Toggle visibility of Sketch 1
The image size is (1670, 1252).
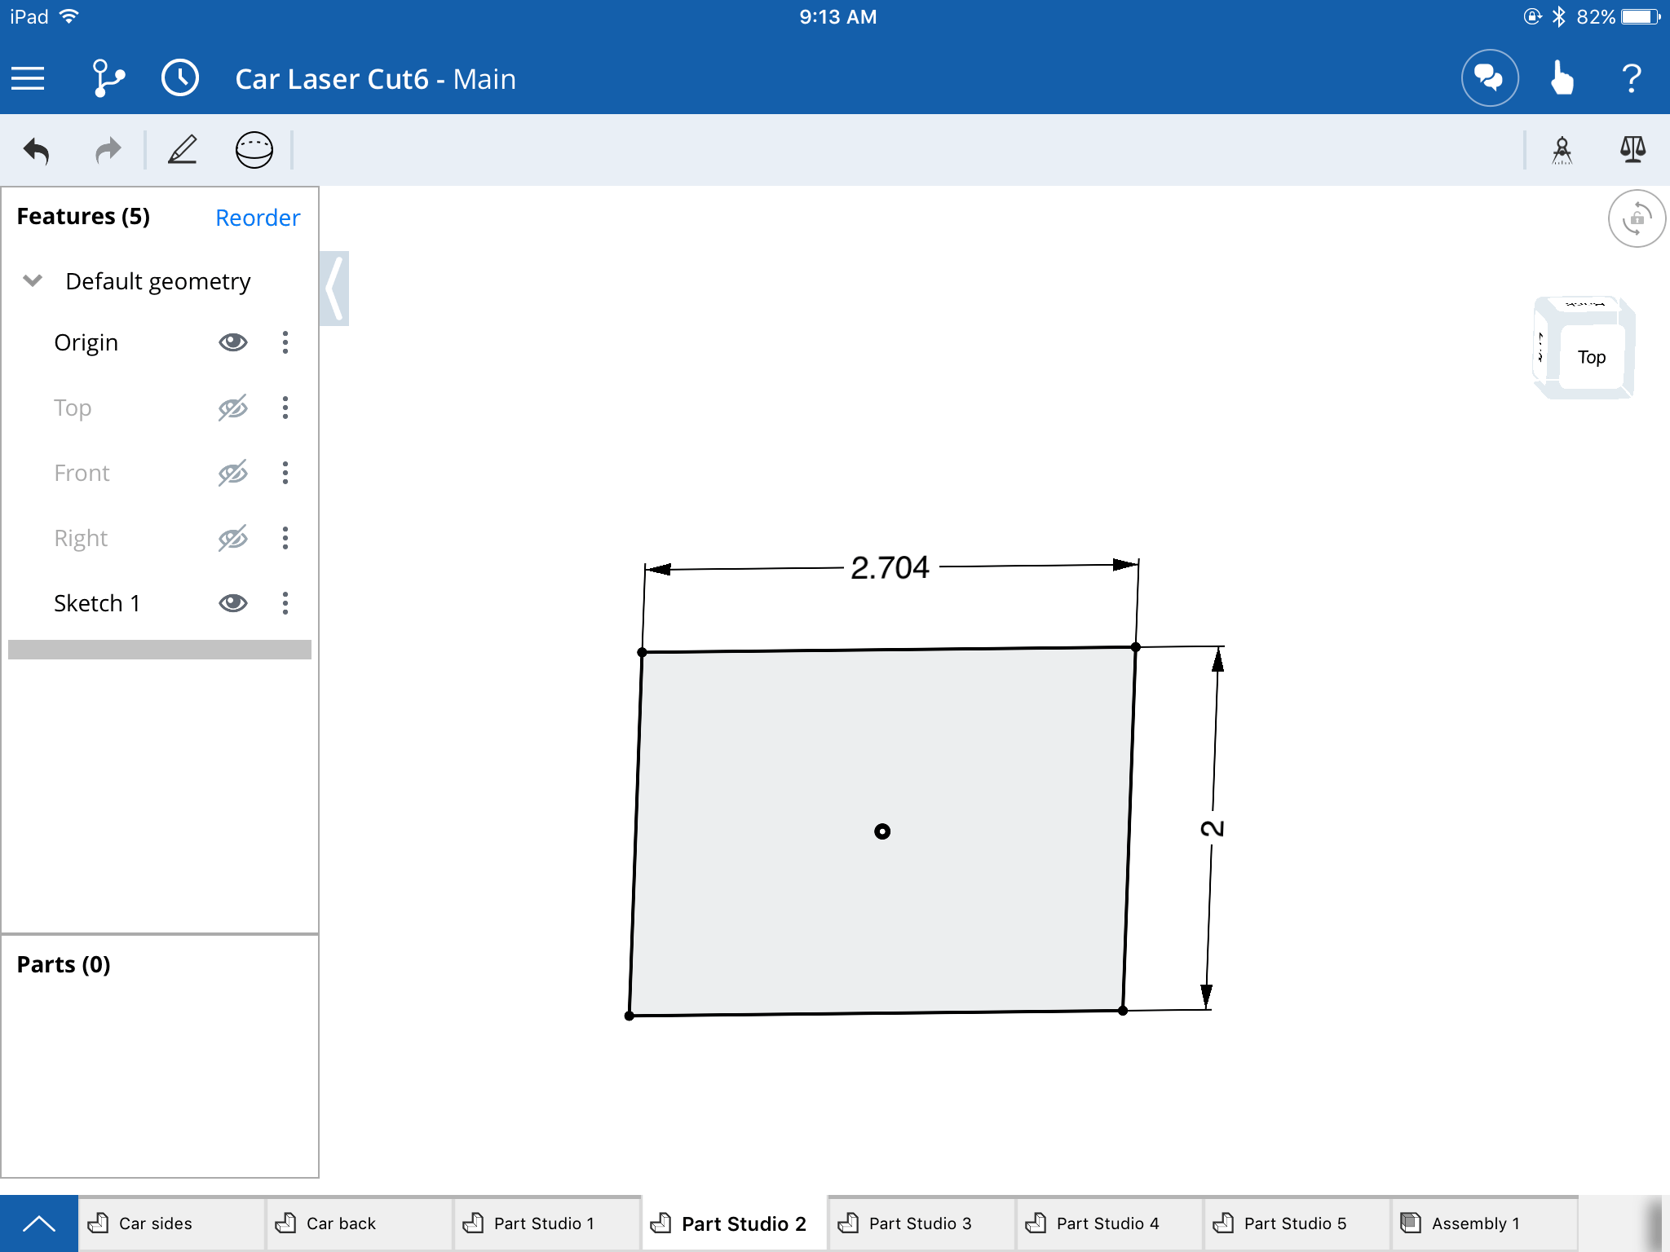pyautogui.click(x=232, y=603)
